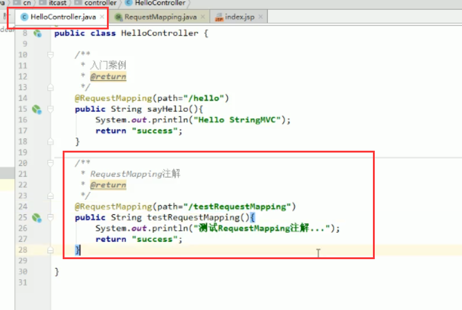The height and width of the screenshot is (310, 462).
Task: Click line number 30 in the gutter
Action: pyautogui.click(x=23, y=271)
